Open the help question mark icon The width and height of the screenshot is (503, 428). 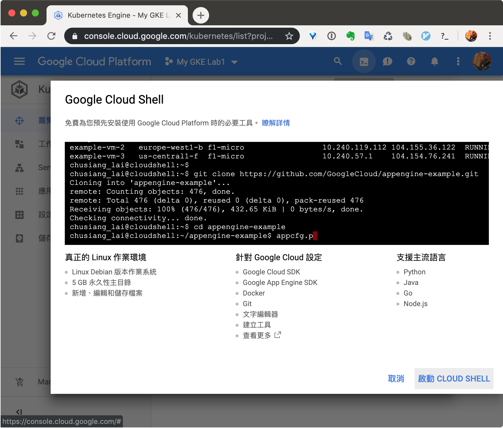click(411, 62)
